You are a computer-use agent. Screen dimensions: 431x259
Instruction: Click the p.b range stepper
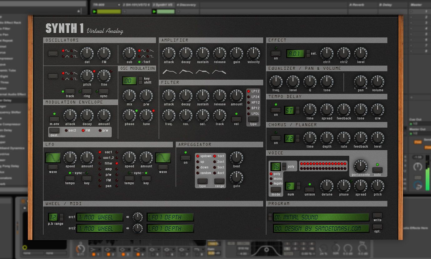[62, 217]
